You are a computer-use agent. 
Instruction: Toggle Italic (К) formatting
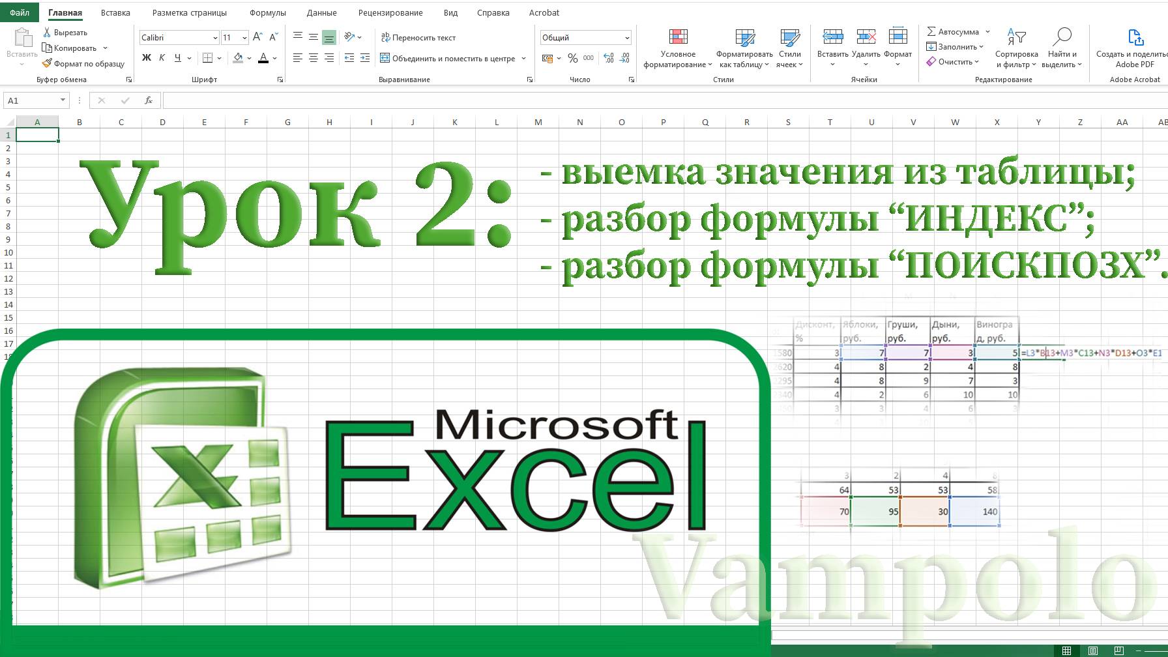pyautogui.click(x=162, y=57)
